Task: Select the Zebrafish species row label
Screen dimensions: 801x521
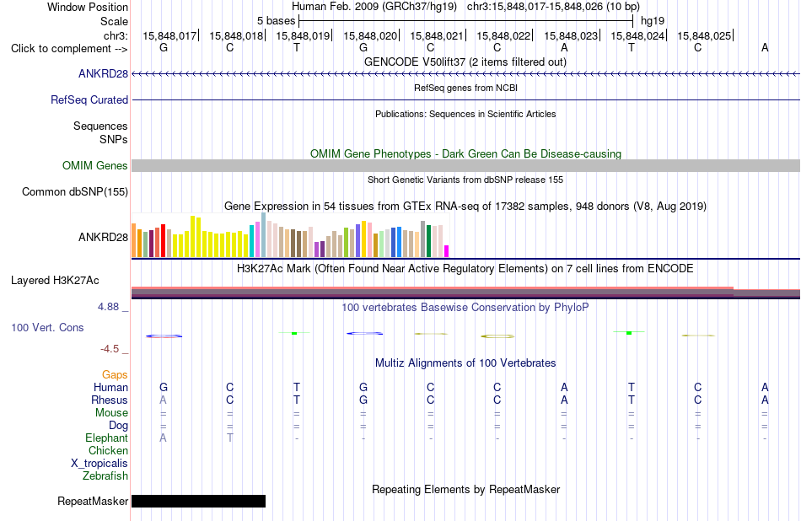Action: click(105, 475)
